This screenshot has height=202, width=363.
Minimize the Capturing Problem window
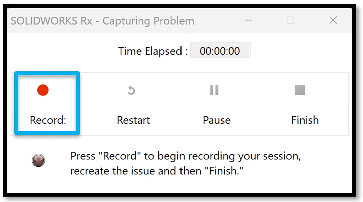[248, 20]
